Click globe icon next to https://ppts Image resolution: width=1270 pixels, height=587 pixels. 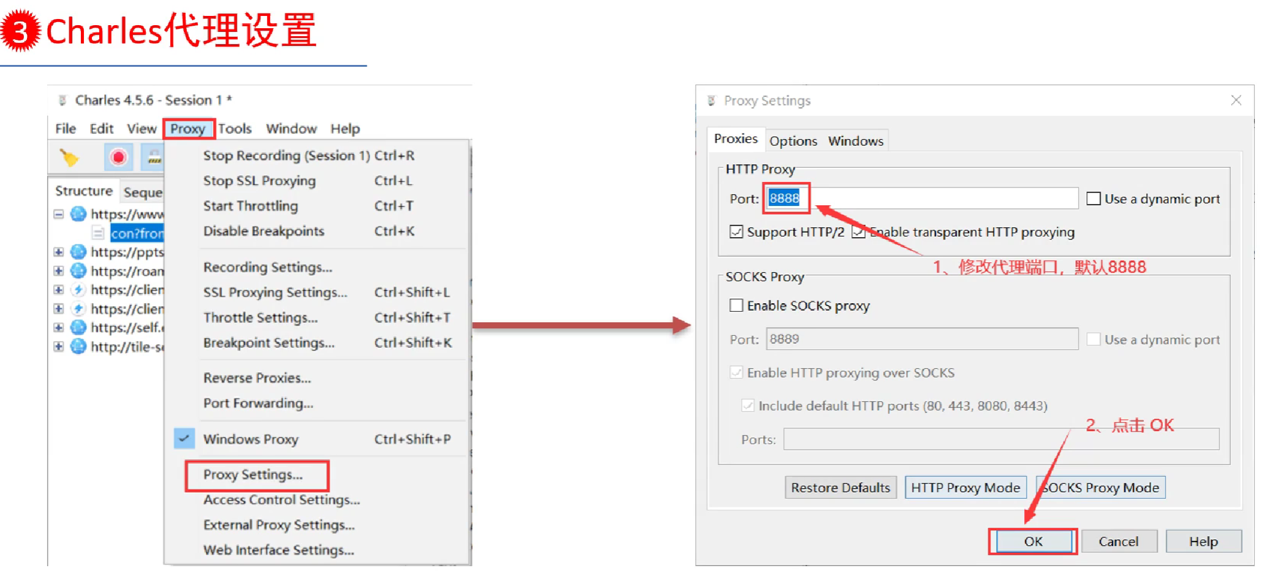78,252
